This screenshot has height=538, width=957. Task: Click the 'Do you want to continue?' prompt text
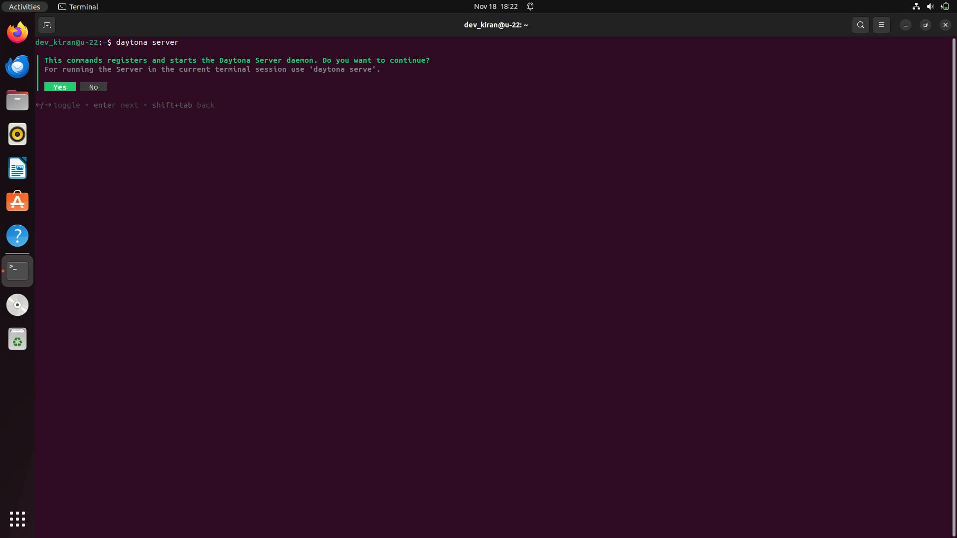[x=376, y=60]
